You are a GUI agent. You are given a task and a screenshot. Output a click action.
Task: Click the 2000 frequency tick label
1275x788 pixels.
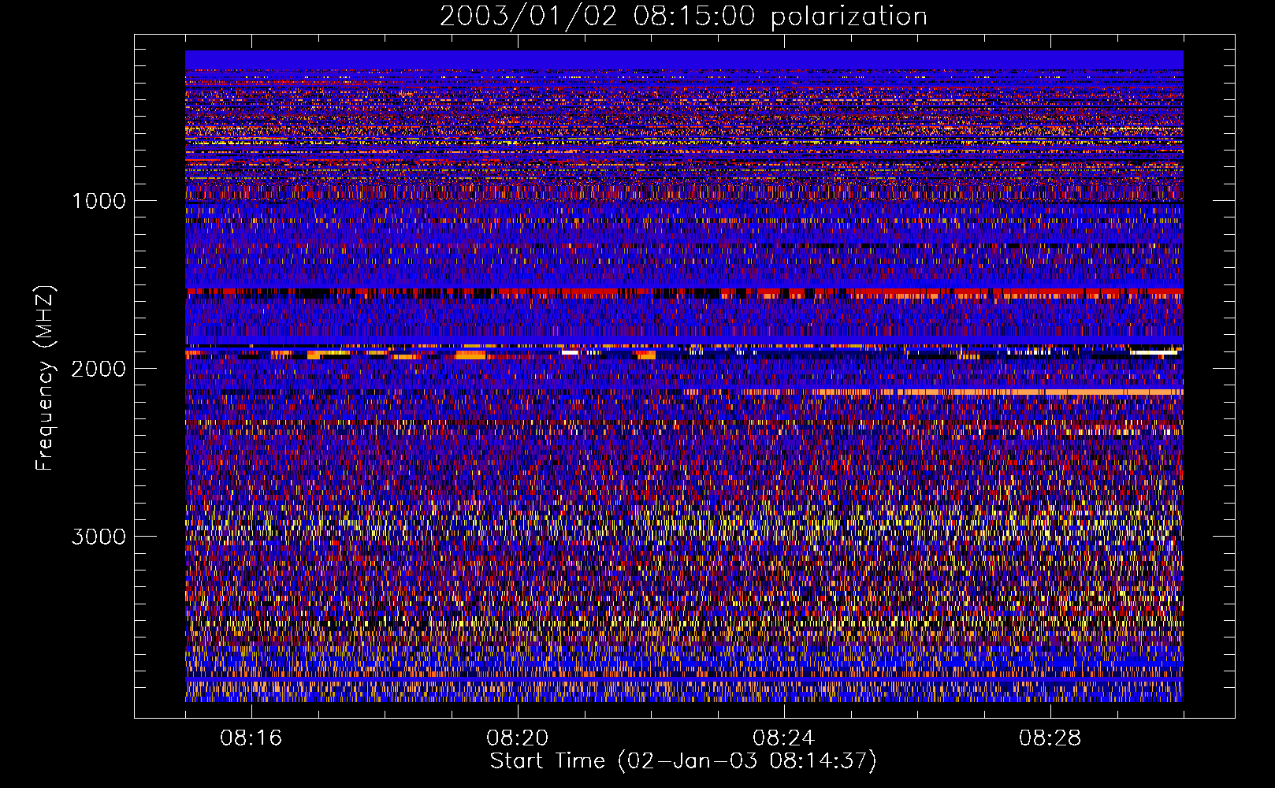point(99,369)
